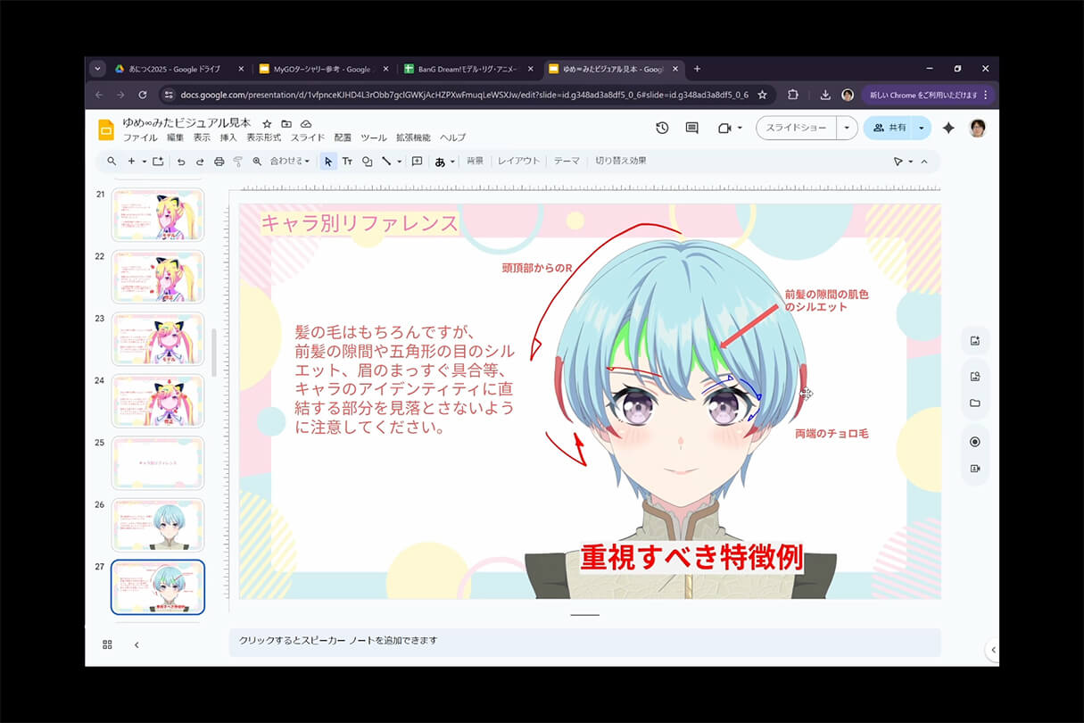Star the ゆめ∞みたビジュアル見本 presentation
The image size is (1084, 723).
point(267,125)
